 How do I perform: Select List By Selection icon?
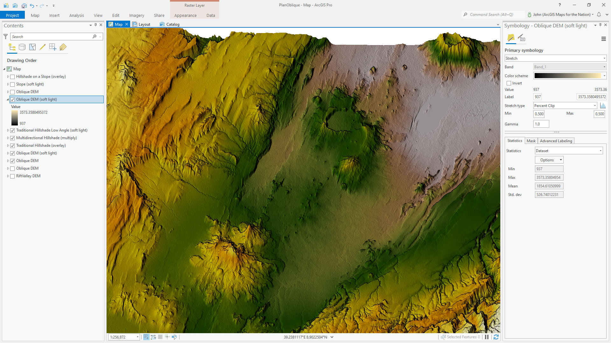[32, 47]
